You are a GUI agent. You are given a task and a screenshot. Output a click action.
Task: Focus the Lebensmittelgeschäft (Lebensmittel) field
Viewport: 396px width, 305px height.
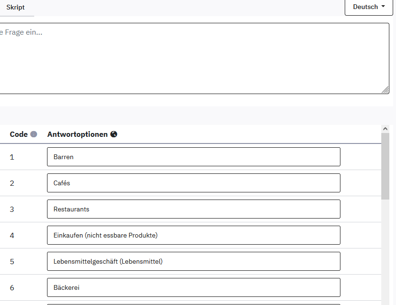[x=193, y=261]
